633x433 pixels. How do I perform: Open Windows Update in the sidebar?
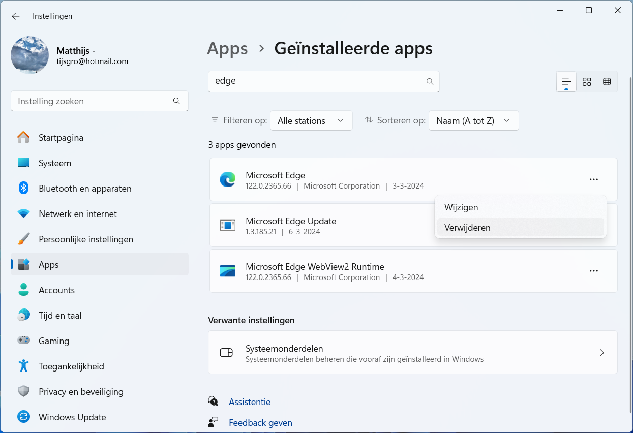[72, 417]
